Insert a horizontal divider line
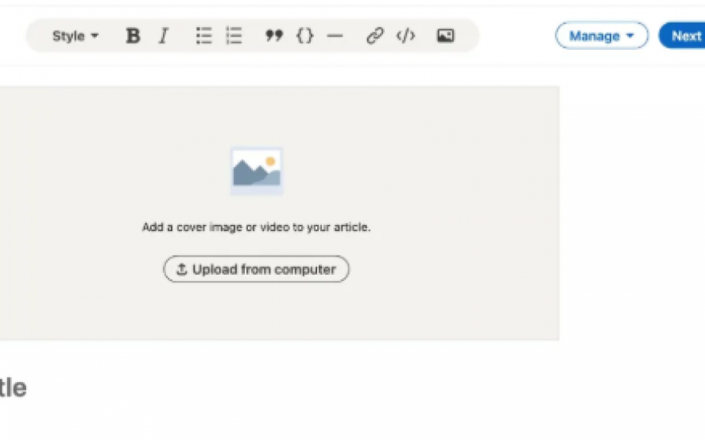Viewport: 705px width, 440px height. 335,36
